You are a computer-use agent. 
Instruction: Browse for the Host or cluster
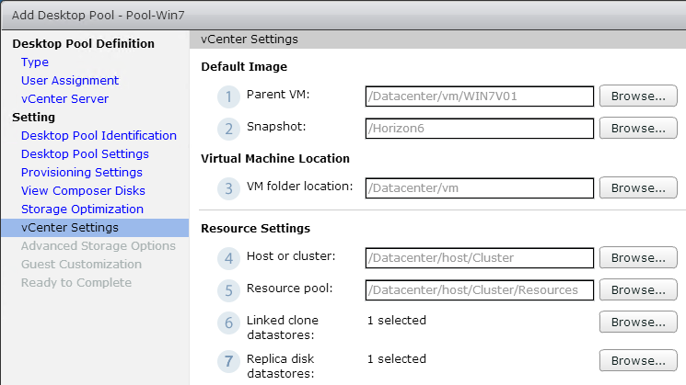tap(638, 258)
